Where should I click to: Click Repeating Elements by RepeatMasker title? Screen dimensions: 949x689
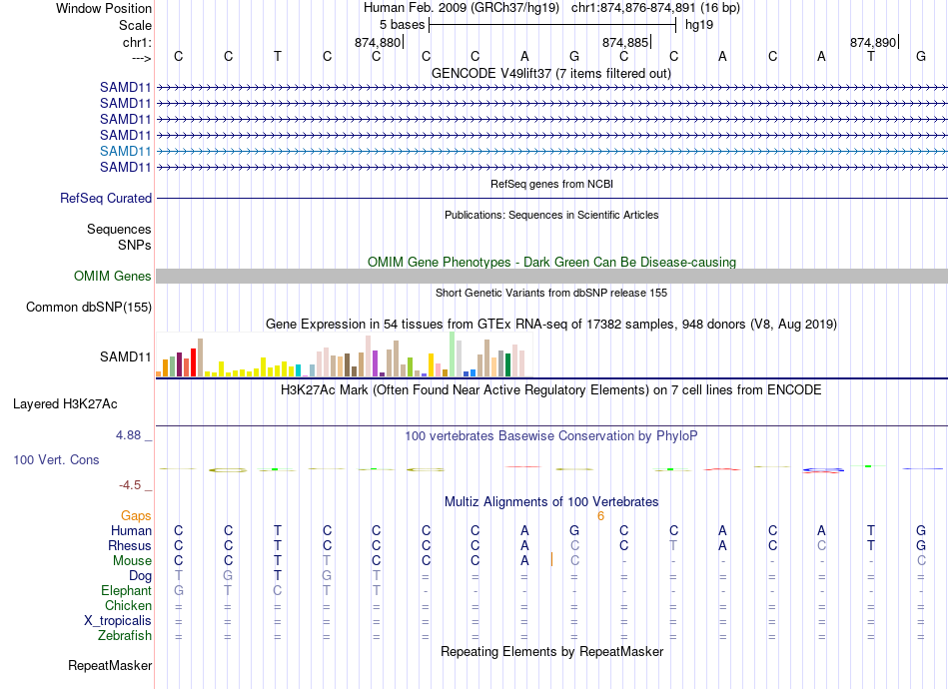[x=551, y=652]
